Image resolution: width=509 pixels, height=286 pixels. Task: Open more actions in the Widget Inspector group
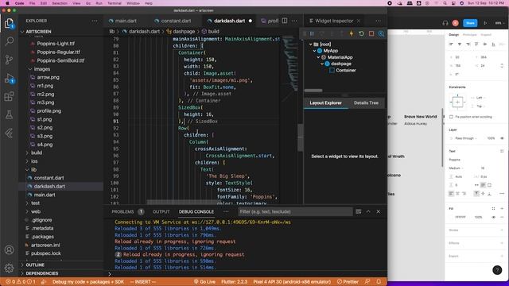click(x=379, y=21)
